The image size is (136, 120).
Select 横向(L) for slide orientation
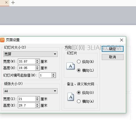(x=79, y=70)
